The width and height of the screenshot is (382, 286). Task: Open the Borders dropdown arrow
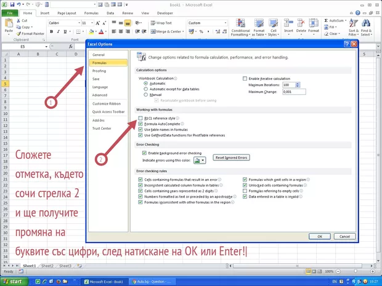coord(83,31)
